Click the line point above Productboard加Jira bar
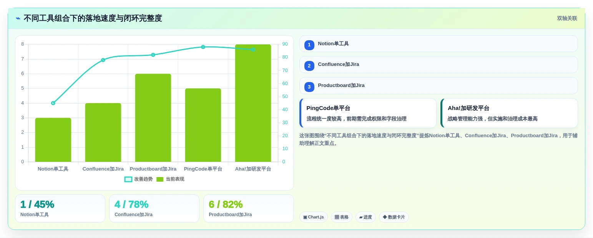This screenshot has height=238, width=593. (153, 55)
